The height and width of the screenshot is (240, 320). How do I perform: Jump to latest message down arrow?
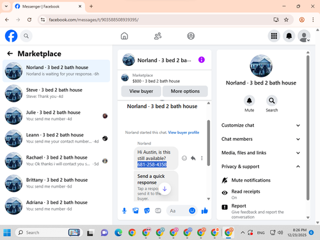click(x=164, y=189)
